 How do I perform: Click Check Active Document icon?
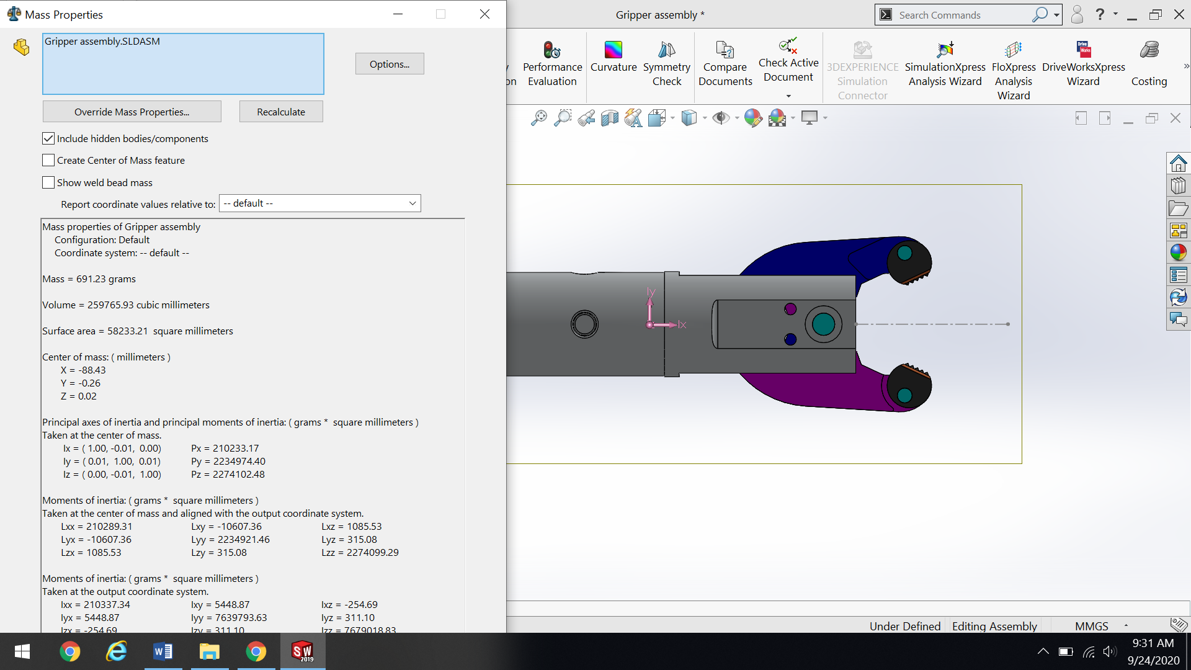[788, 47]
